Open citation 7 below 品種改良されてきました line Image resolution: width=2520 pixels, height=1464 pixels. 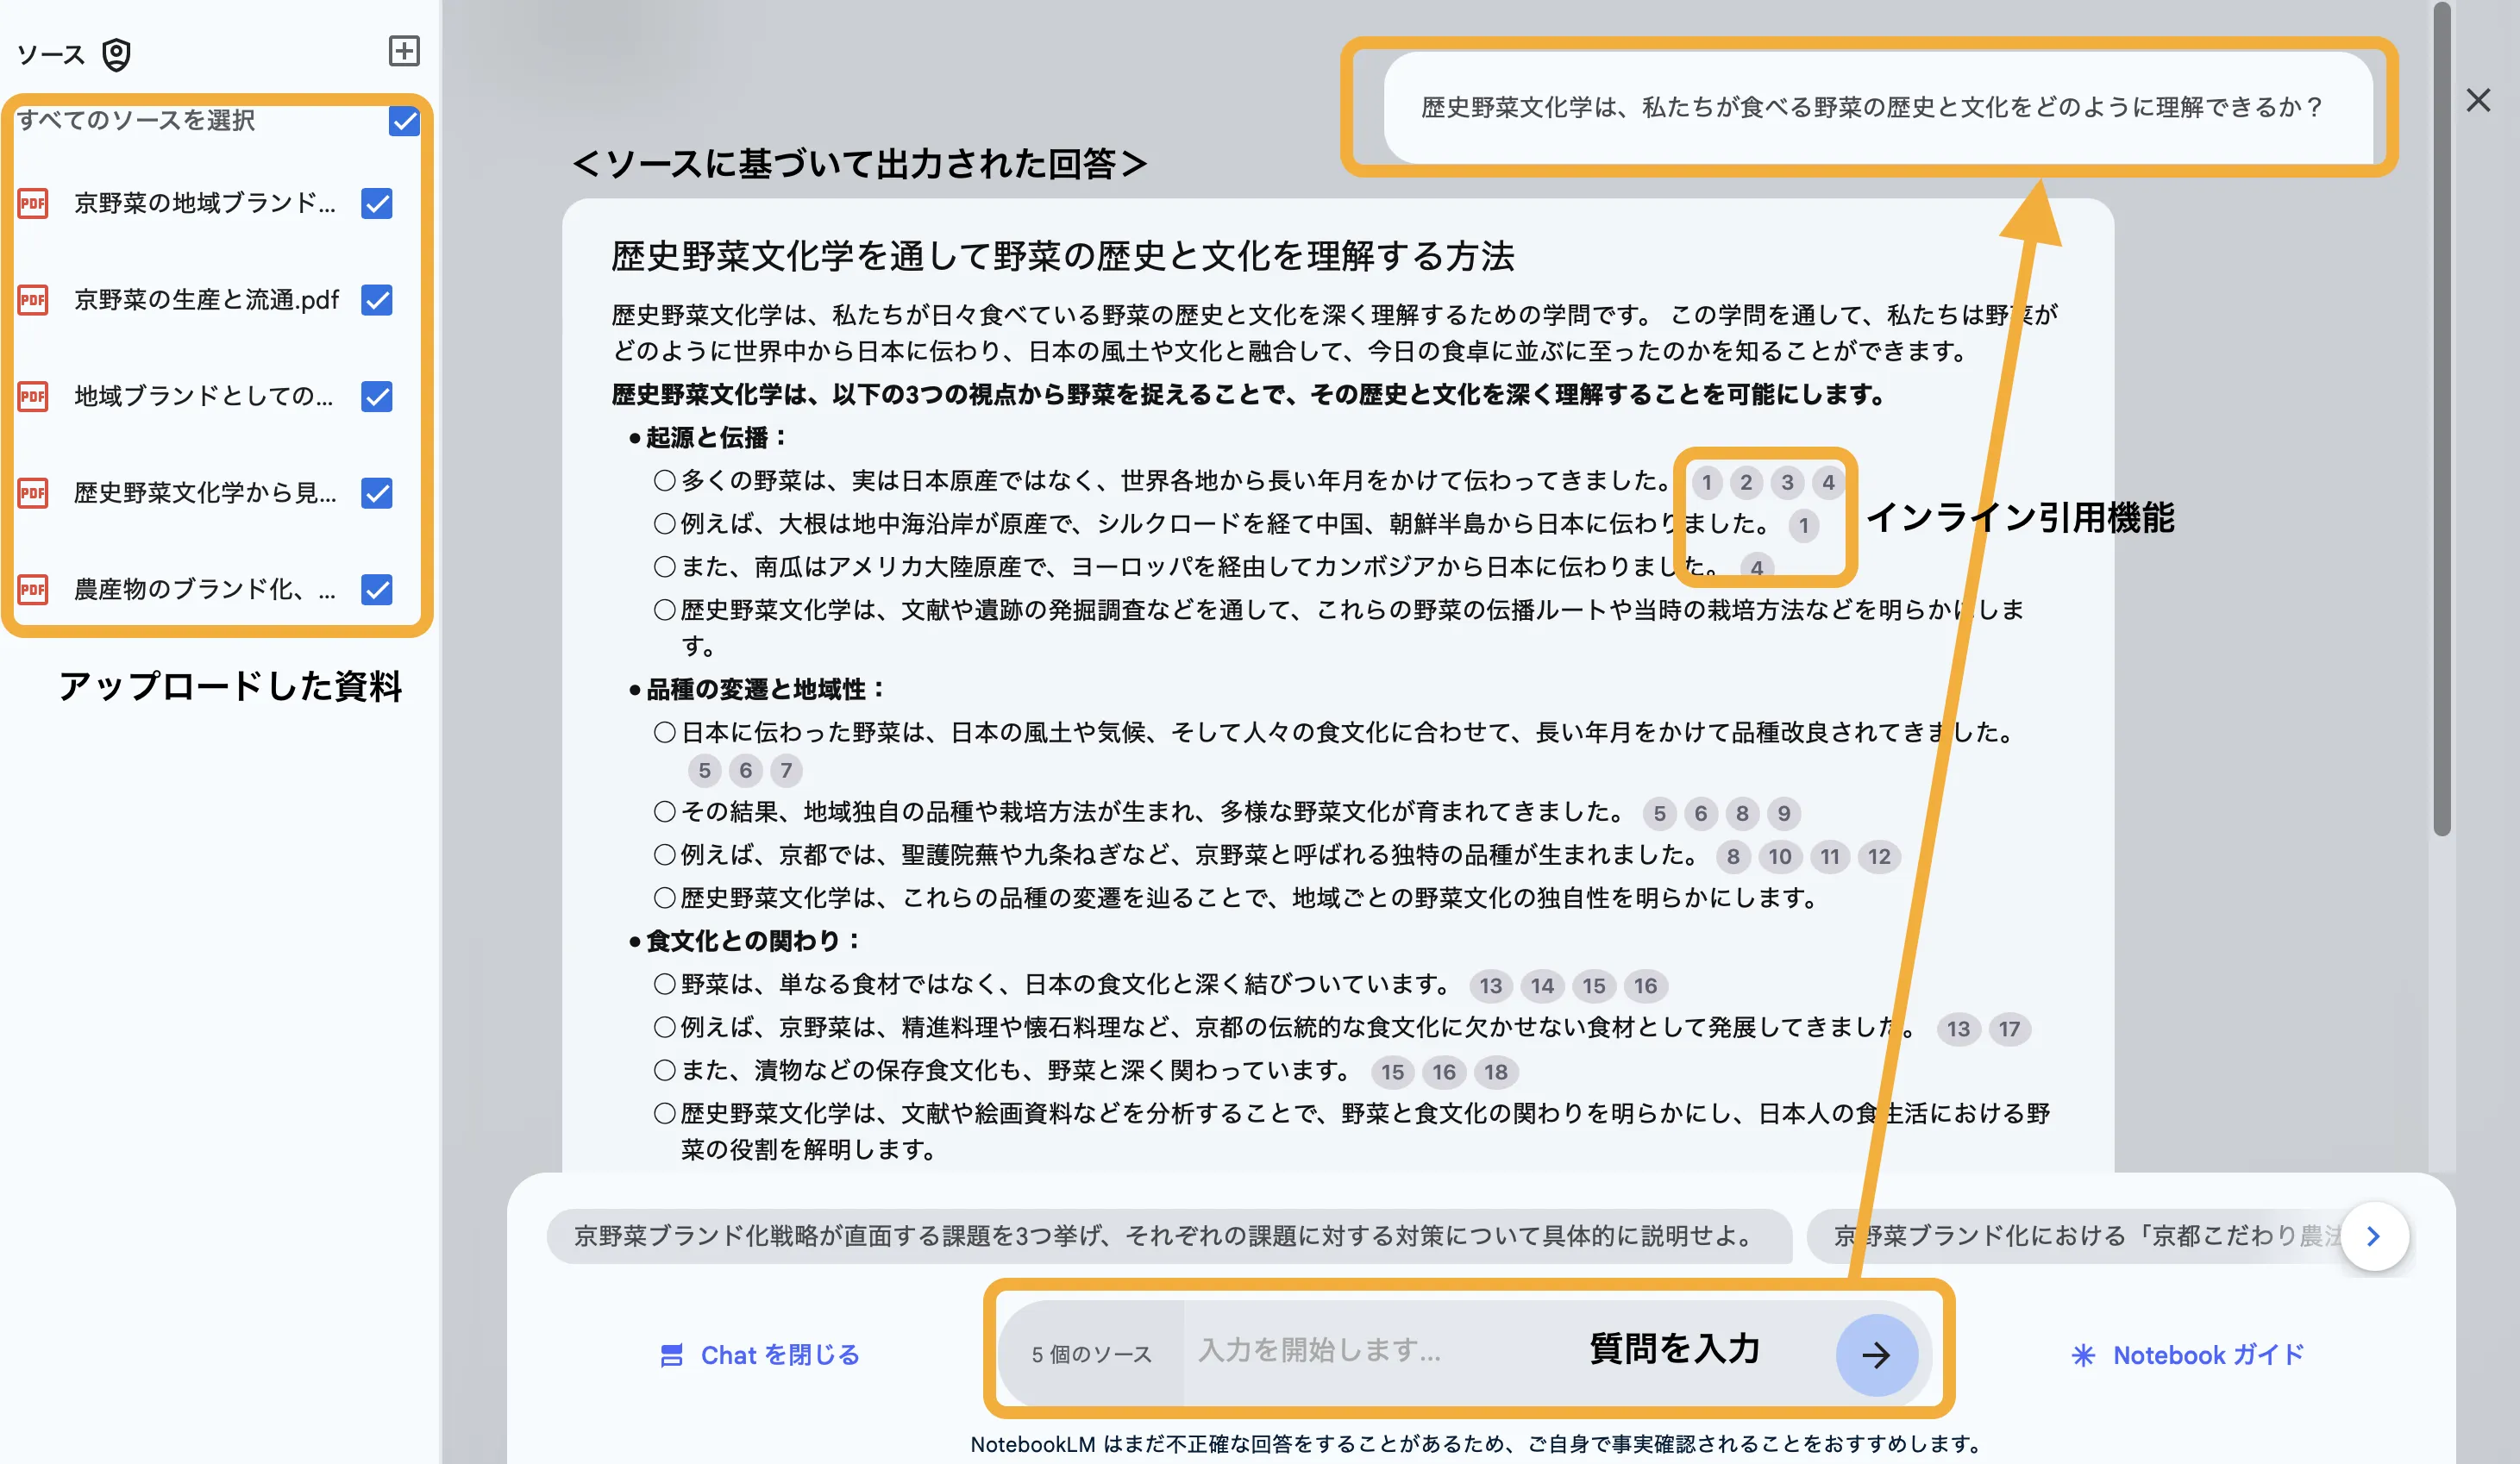(786, 771)
